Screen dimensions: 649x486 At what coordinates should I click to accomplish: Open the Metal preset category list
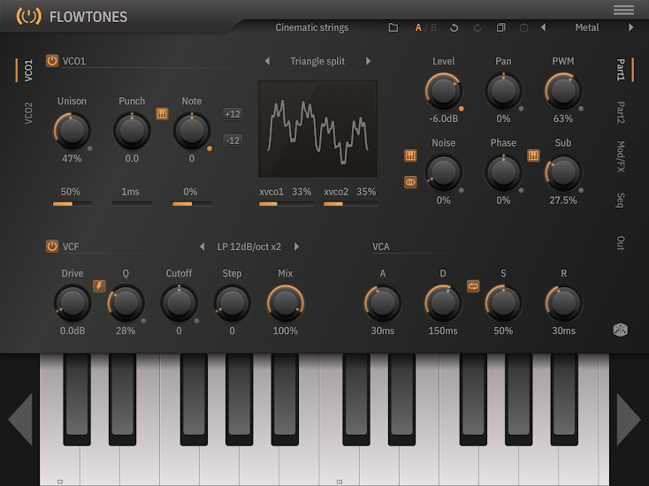586,27
